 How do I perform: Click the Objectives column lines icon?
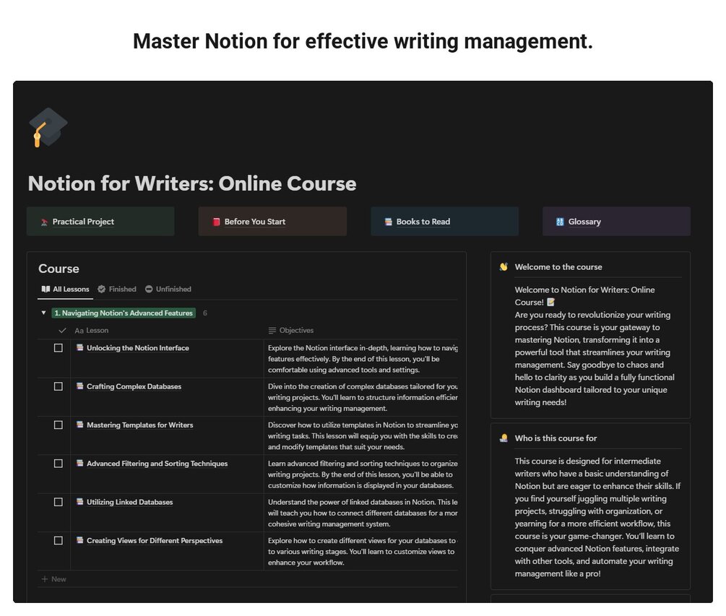pyautogui.click(x=272, y=331)
